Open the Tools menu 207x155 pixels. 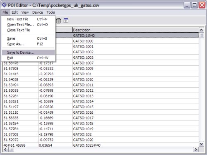pyautogui.click(x=51, y=12)
